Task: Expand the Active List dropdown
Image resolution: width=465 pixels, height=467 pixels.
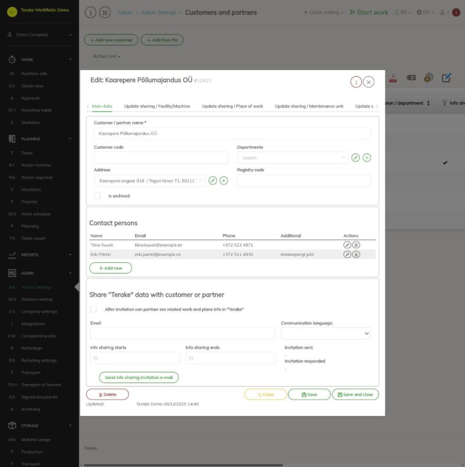Action: (107, 56)
